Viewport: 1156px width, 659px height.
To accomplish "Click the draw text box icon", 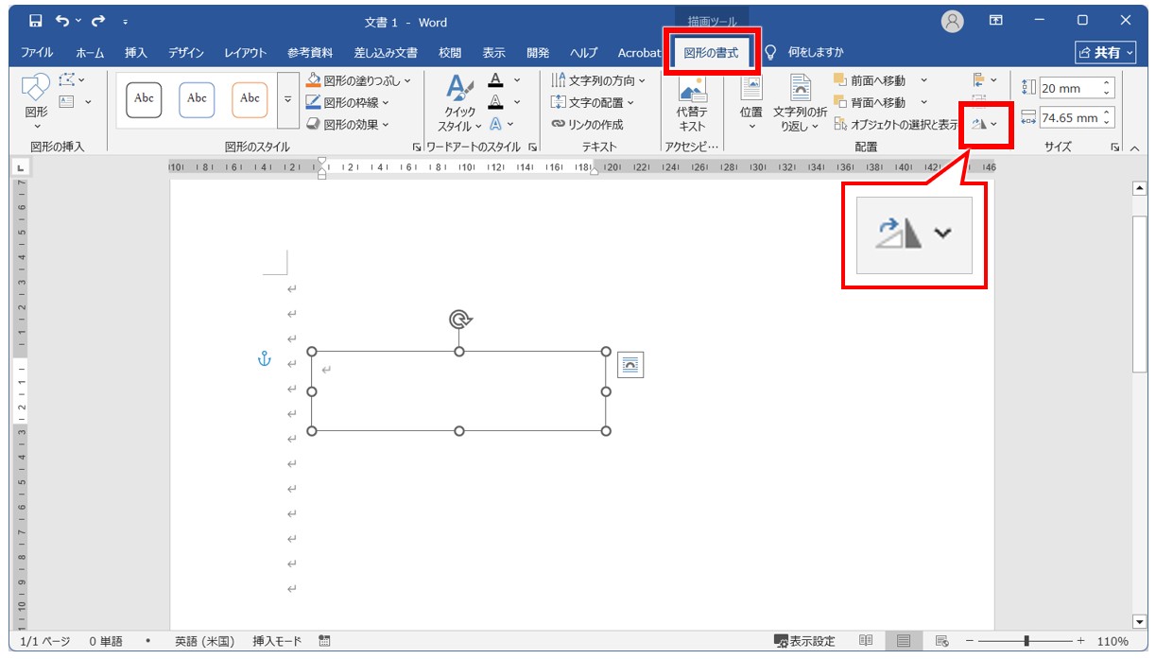I will (66, 102).
